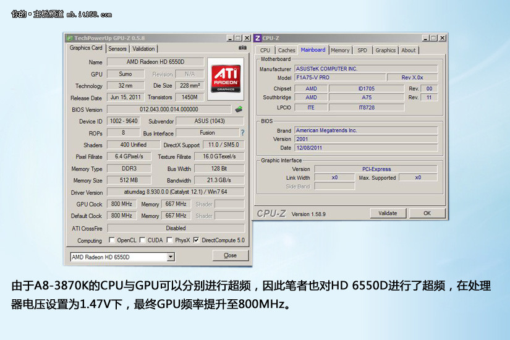The height and width of the screenshot is (340, 510).
Task: Click the GPU-Z screenshot camera icon
Action: (242, 48)
